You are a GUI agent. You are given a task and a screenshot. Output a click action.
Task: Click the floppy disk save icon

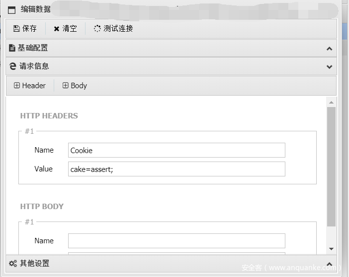[16, 29]
